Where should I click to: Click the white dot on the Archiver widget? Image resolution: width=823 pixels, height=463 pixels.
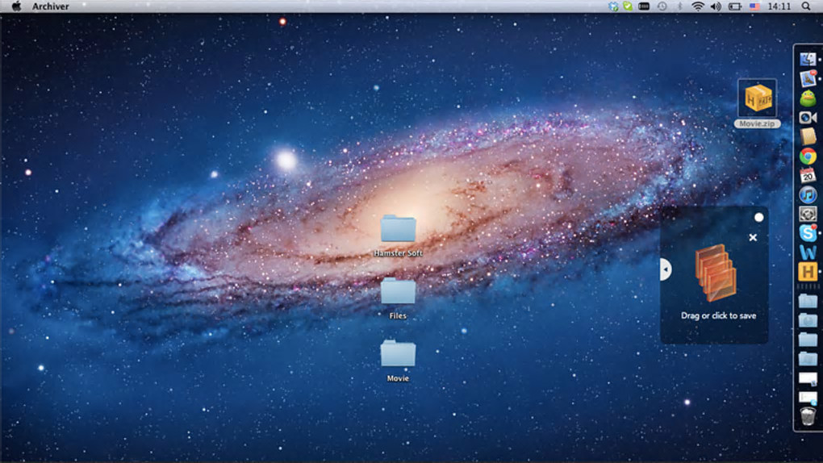click(x=758, y=217)
